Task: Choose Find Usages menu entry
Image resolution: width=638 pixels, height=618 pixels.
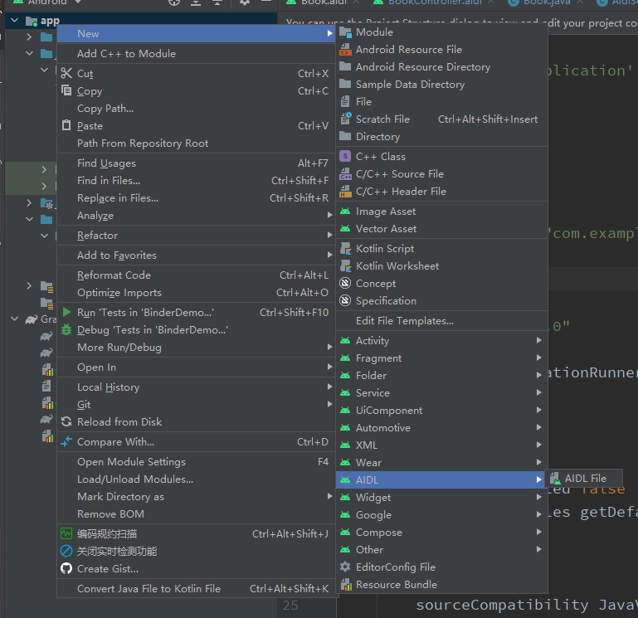Action: (x=196, y=163)
